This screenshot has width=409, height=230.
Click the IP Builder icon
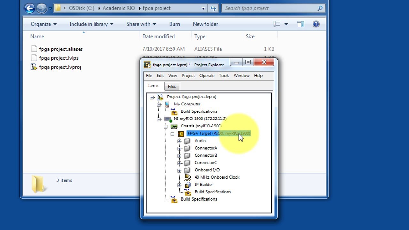(188, 185)
